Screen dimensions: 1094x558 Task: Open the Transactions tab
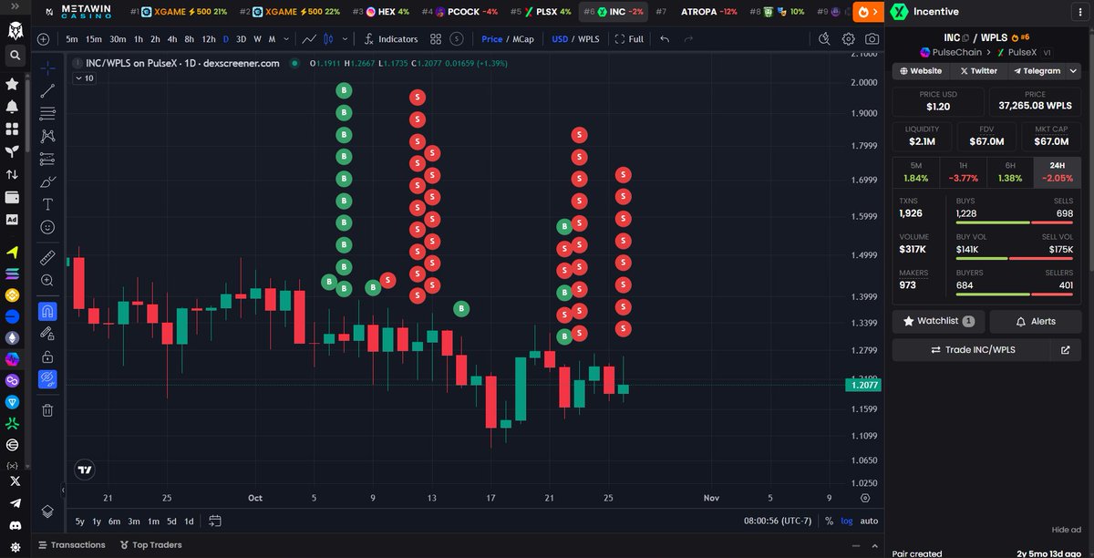71,544
